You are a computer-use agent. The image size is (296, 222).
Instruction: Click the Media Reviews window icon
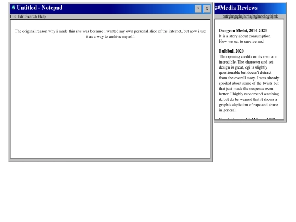(218, 8)
